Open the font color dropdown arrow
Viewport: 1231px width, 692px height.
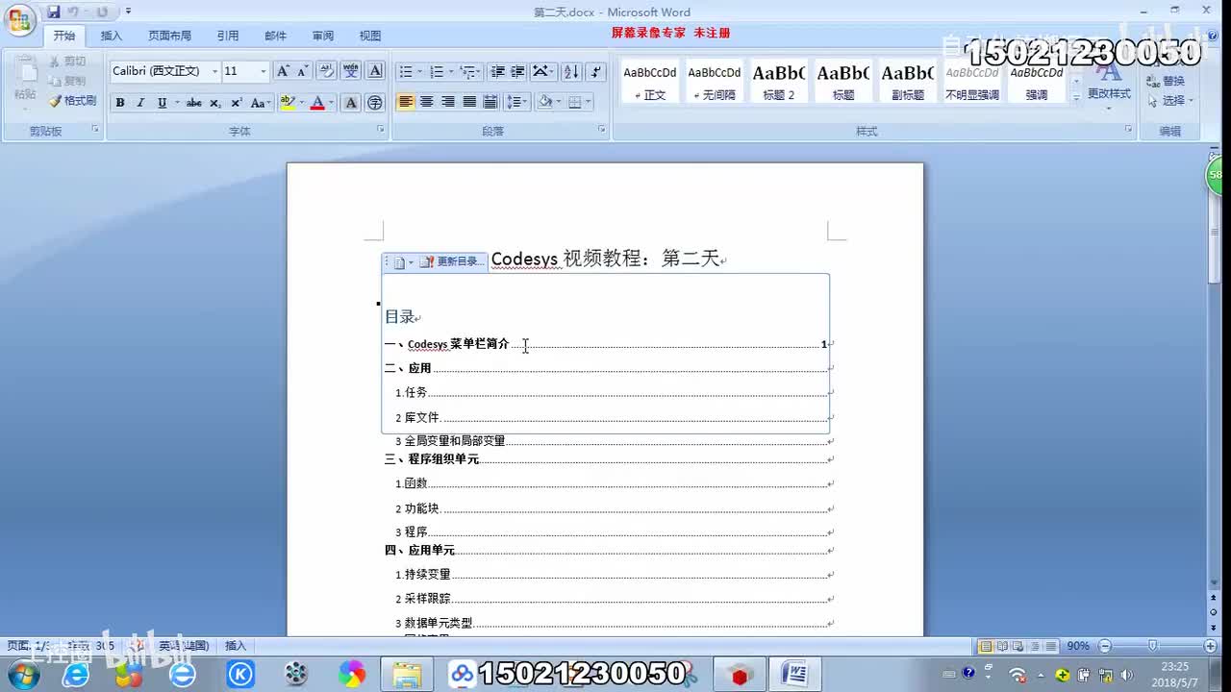331,103
